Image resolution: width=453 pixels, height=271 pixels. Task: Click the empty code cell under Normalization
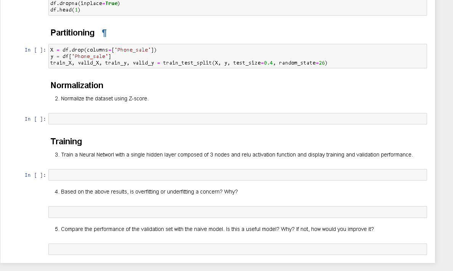click(237, 119)
